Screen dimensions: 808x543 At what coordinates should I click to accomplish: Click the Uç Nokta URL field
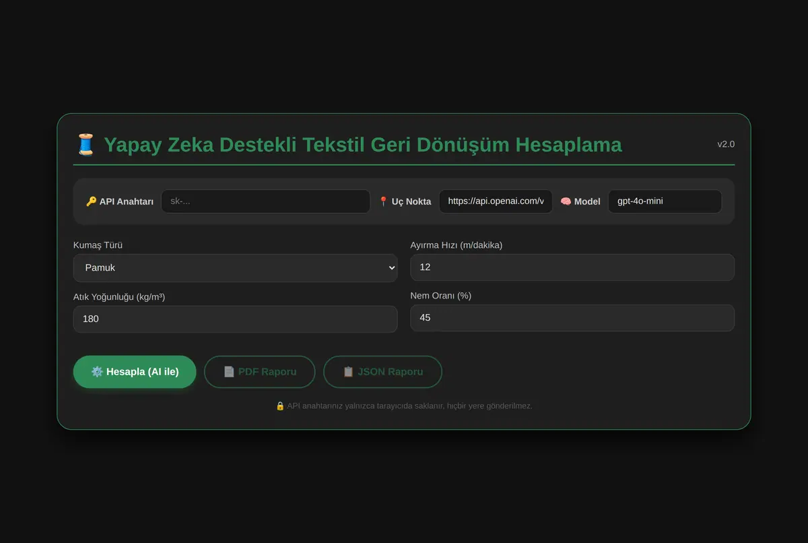[496, 201]
